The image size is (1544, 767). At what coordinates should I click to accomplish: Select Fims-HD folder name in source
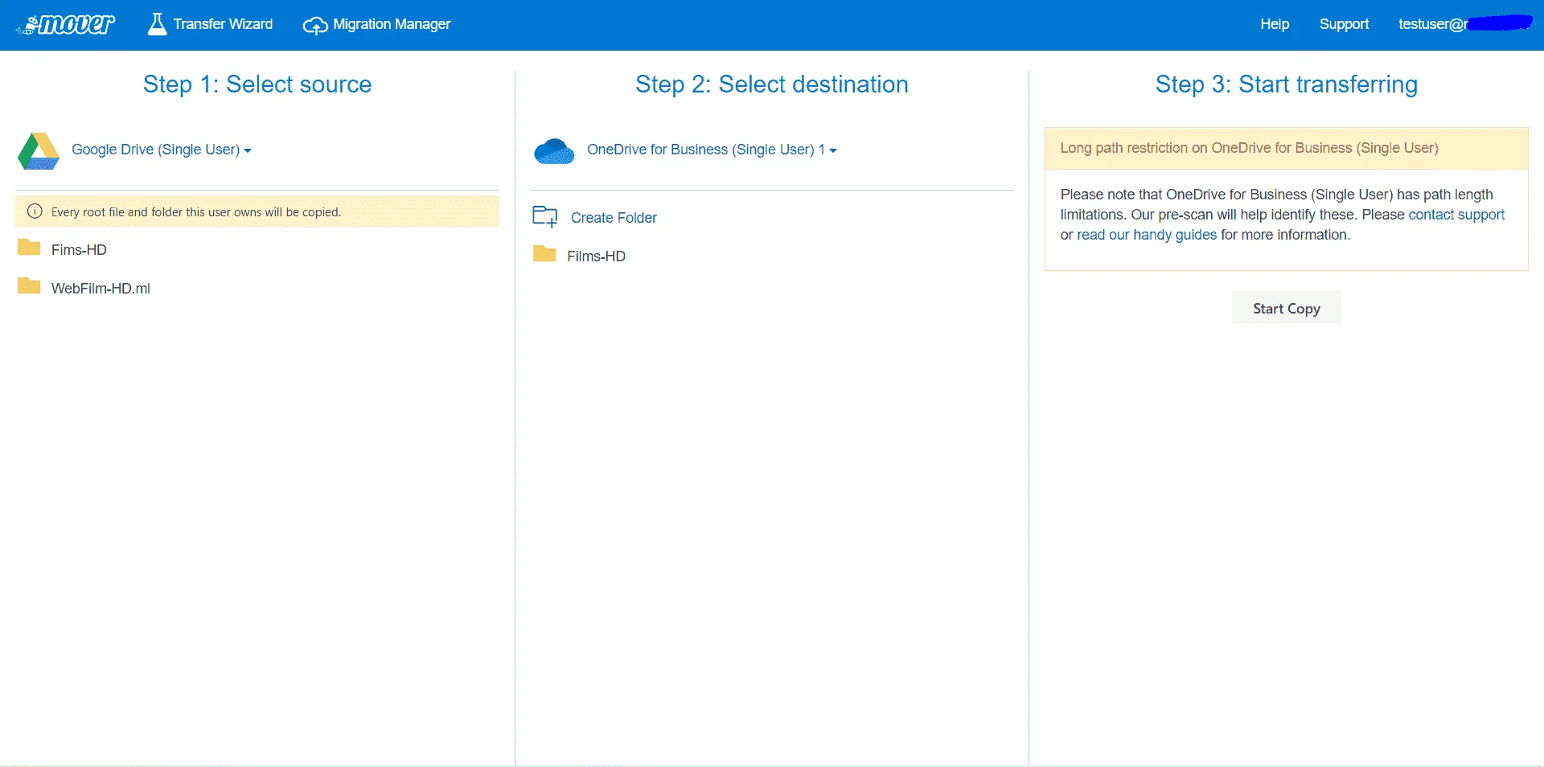pyautogui.click(x=79, y=250)
